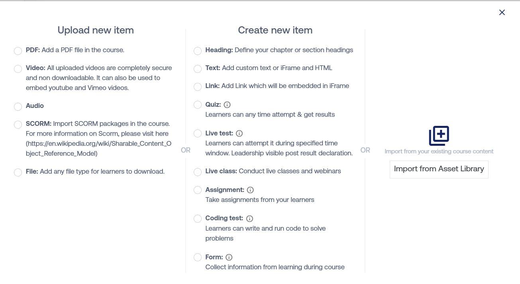Screen dimensions: 520x284
Task: Select the Text item option
Action: (x=198, y=69)
